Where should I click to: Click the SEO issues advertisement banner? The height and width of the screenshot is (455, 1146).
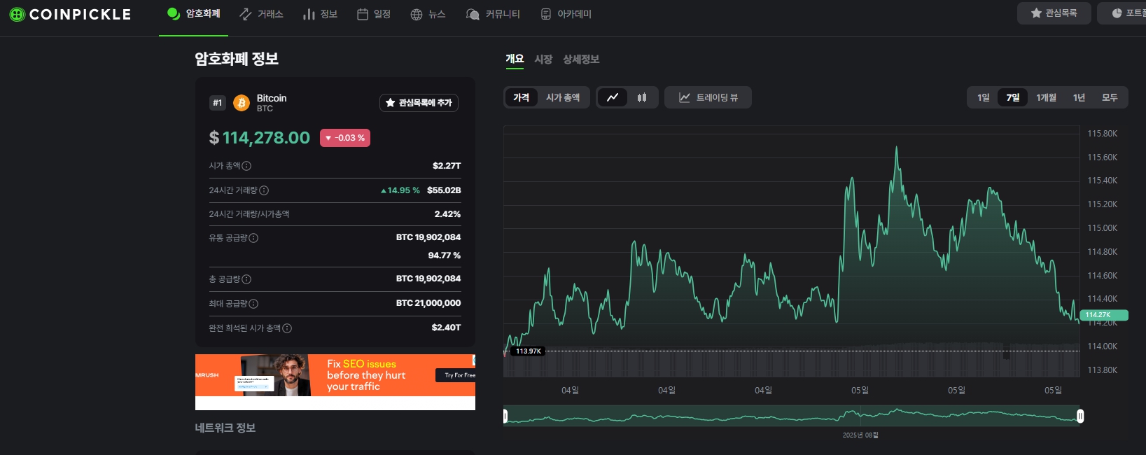click(x=335, y=375)
